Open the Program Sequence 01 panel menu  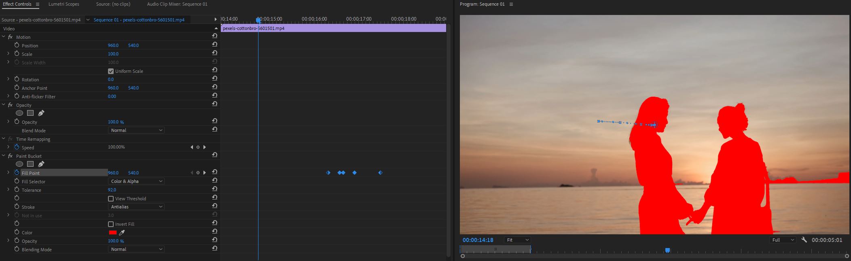click(511, 4)
